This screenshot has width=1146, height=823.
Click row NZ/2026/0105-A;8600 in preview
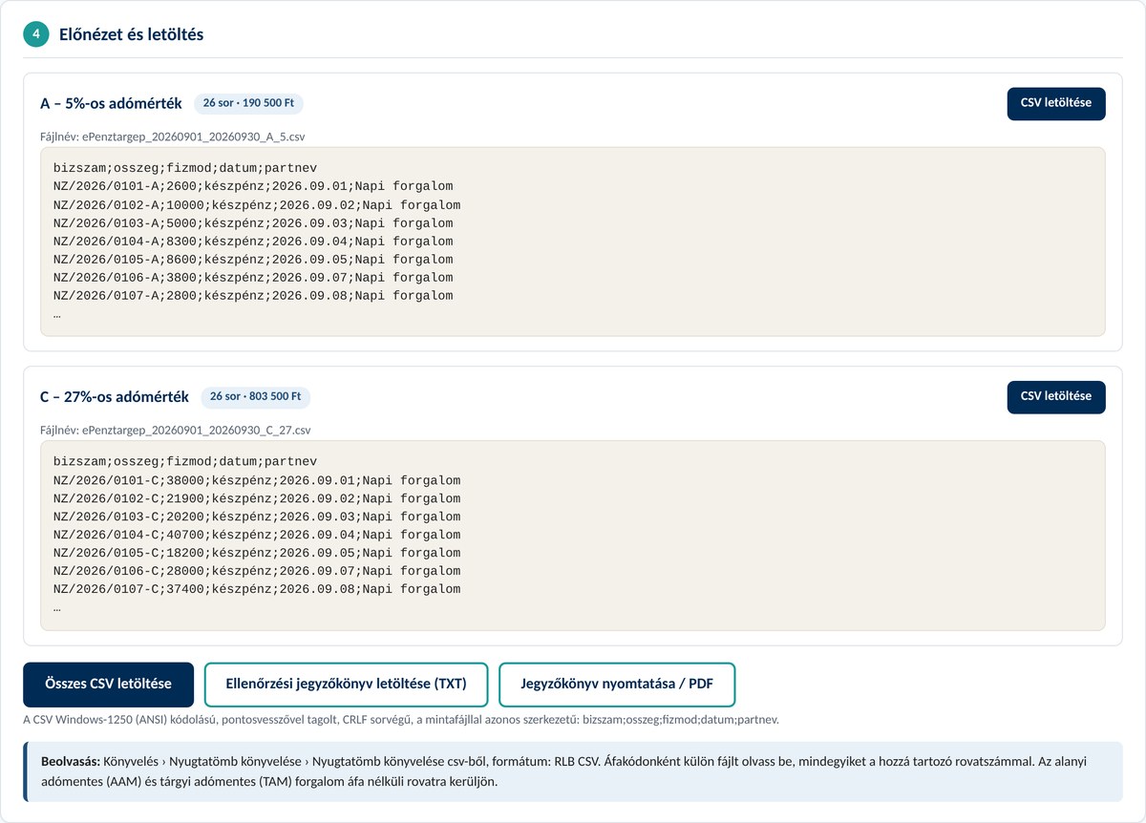coord(253,260)
